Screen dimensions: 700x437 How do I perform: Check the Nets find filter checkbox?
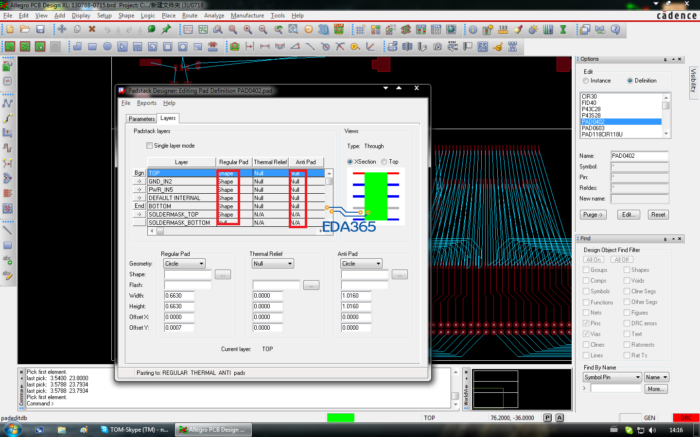pyautogui.click(x=586, y=313)
